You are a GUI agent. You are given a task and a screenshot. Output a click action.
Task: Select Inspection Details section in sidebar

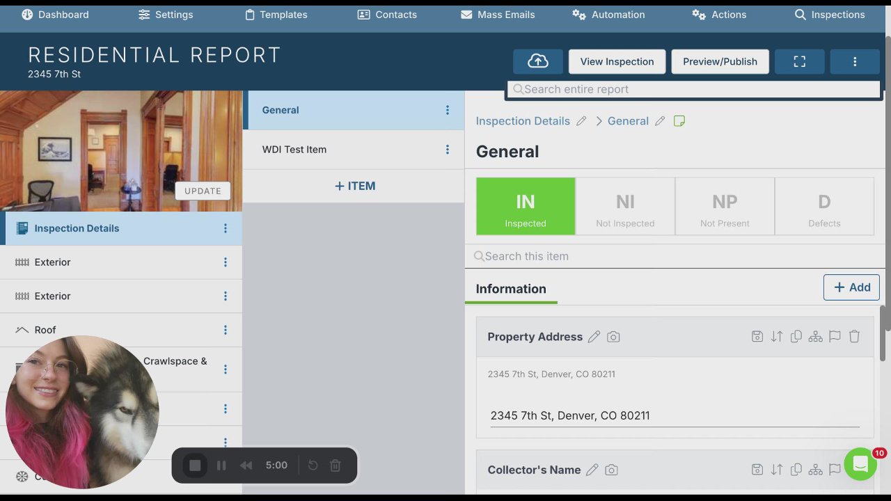[x=121, y=228]
